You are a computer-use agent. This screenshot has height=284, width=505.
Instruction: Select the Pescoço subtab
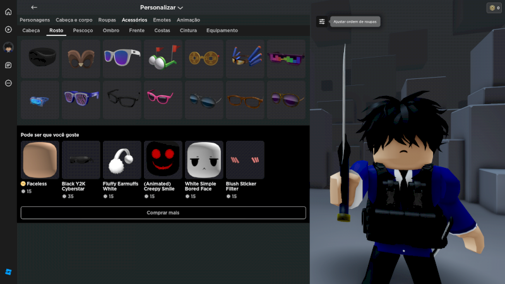click(83, 30)
